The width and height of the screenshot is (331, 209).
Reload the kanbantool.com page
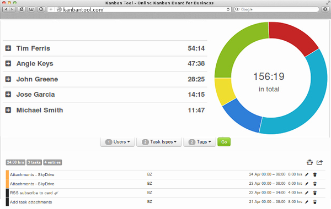[228, 9]
